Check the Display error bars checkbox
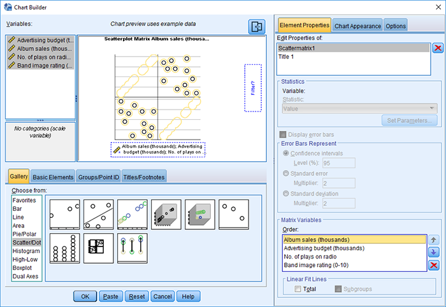This screenshot has width=446, height=307. tap(284, 134)
